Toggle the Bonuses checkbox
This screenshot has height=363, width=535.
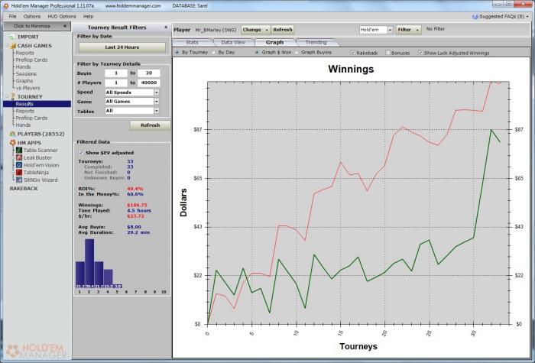tap(387, 53)
